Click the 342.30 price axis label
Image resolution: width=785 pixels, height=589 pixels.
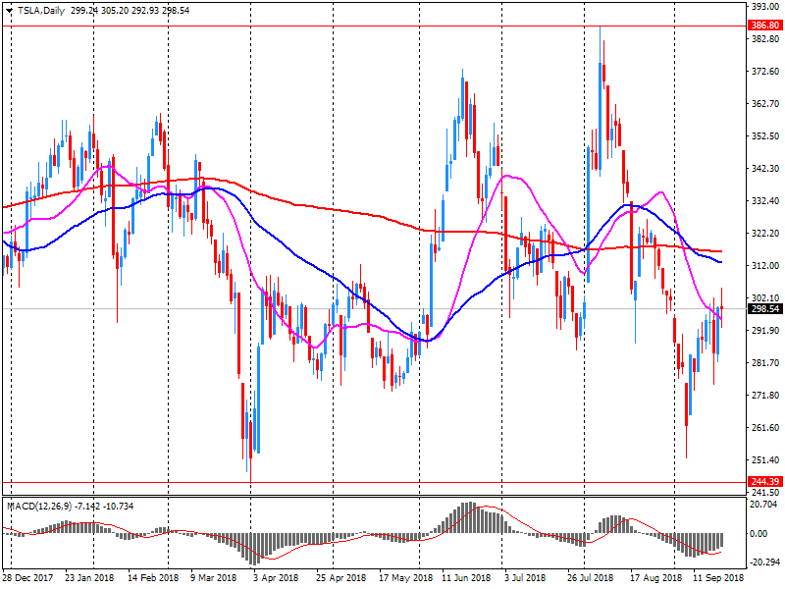pyautogui.click(x=763, y=169)
